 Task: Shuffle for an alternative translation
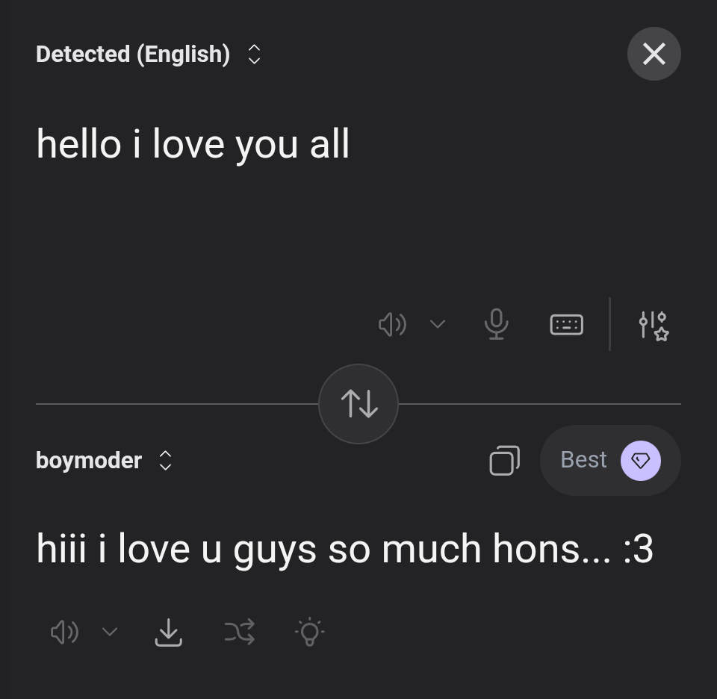point(239,632)
